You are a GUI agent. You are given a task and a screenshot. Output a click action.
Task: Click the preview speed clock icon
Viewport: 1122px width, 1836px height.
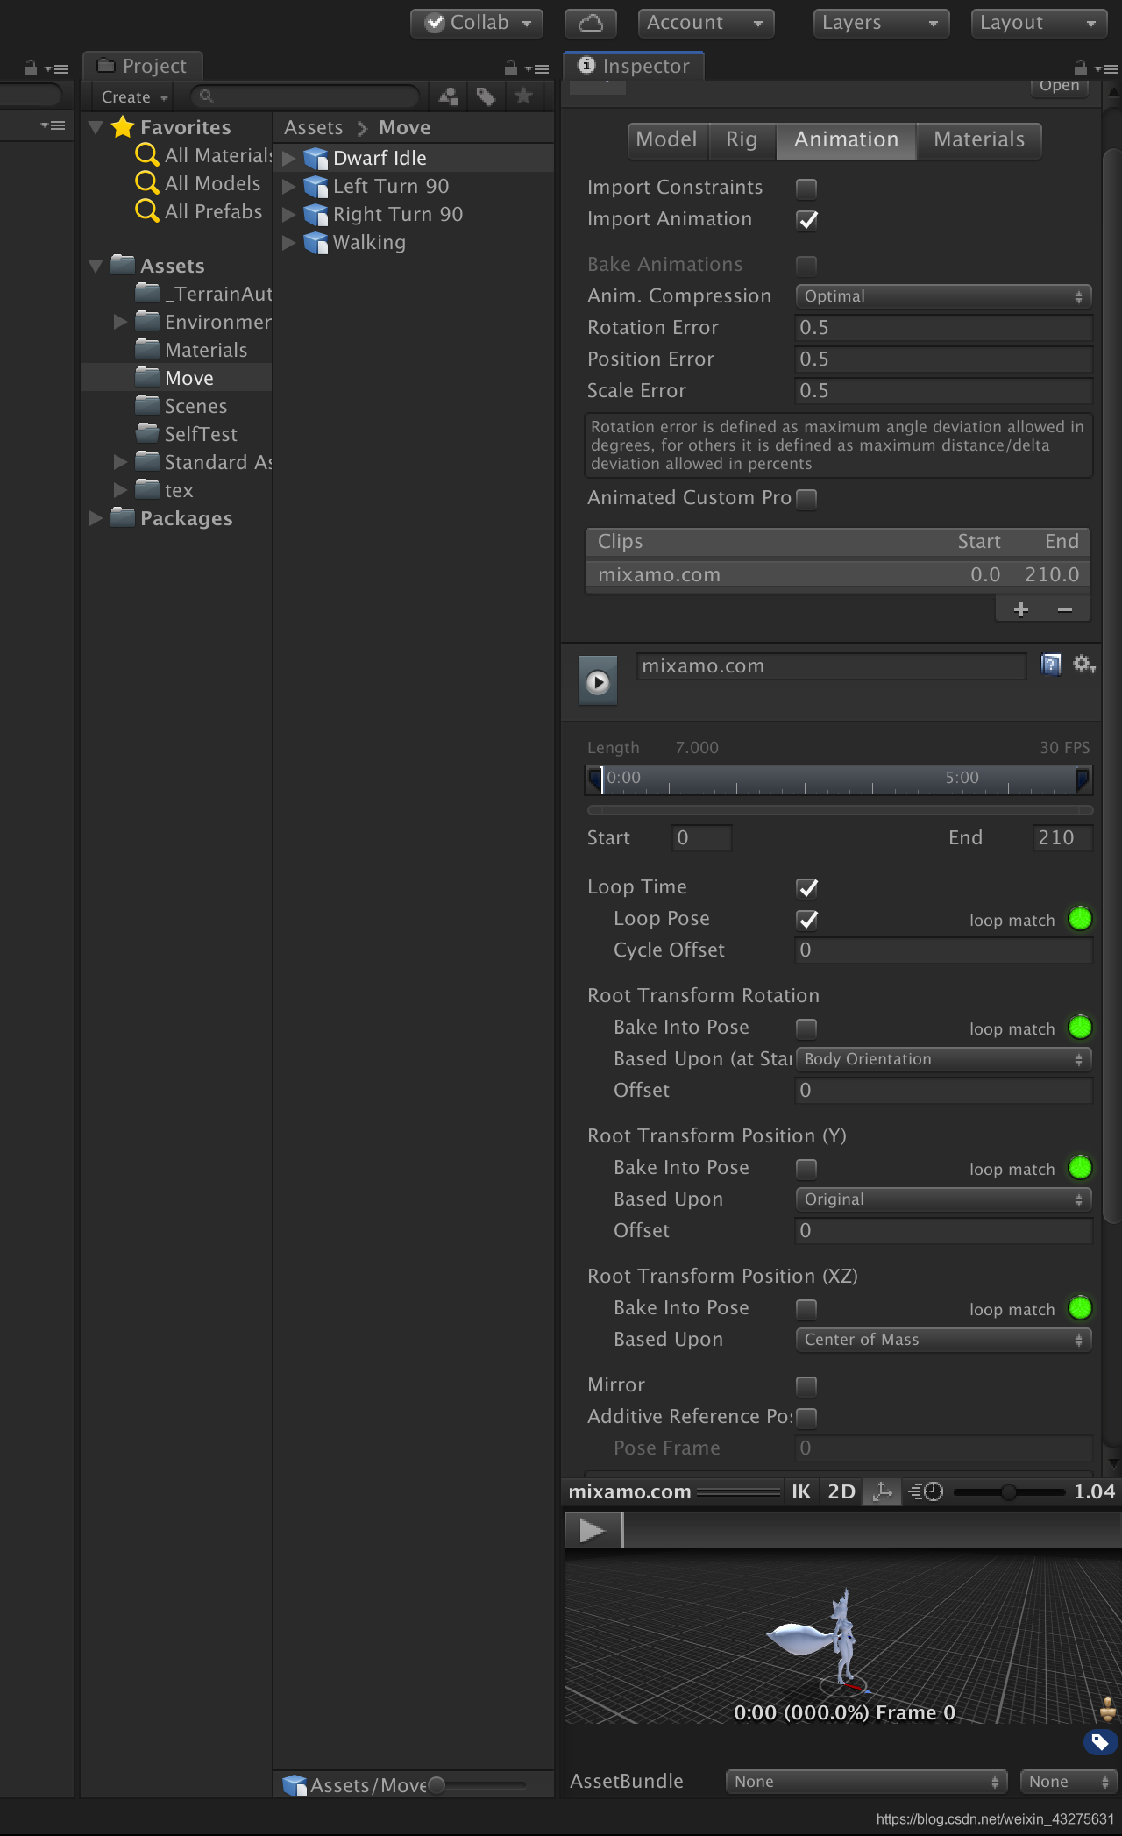tap(926, 1491)
